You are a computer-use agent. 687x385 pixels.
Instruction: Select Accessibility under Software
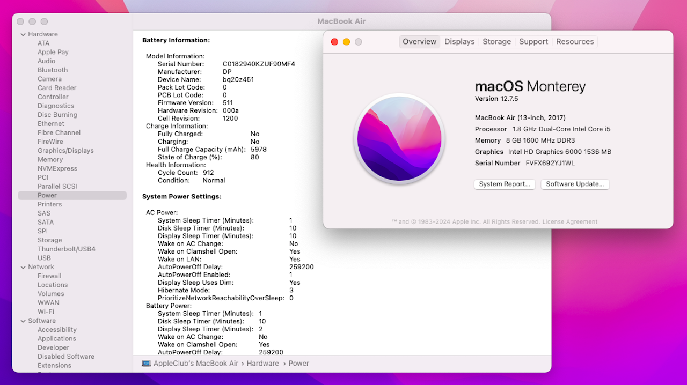coord(57,330)
